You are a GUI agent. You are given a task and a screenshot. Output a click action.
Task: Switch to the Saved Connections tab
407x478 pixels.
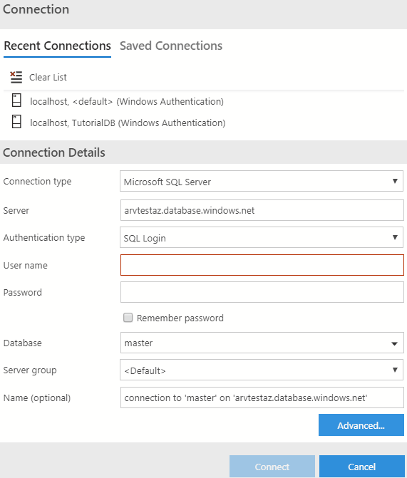click(171, 46)
